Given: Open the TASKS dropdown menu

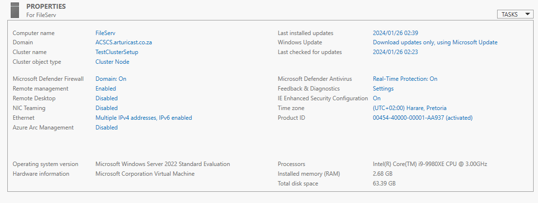Looking at the screenshot, I should [515, 15].
